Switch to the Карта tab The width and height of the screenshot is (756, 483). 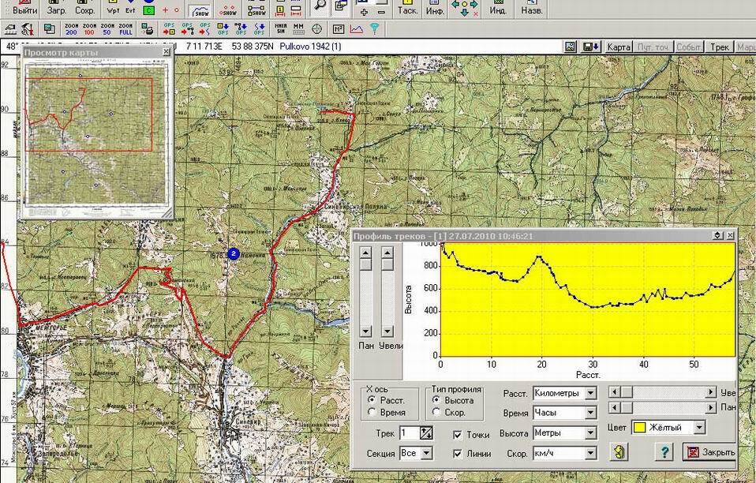[619, 47]
